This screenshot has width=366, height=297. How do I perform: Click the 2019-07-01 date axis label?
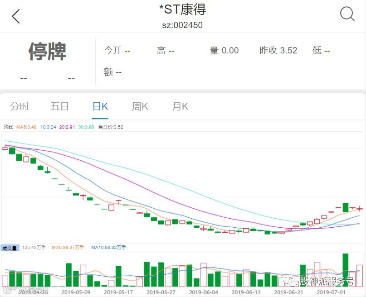click(x=331, y=292)
